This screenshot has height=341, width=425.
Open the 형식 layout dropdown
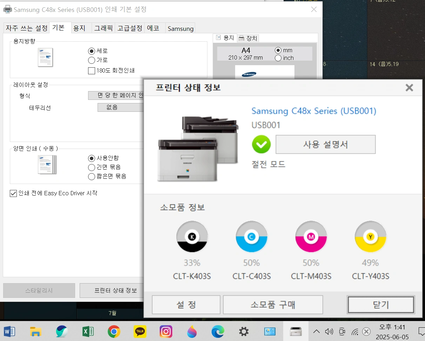point(116,95)
